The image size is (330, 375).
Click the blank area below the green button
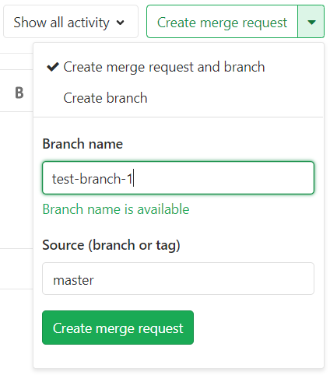[178, 356]
